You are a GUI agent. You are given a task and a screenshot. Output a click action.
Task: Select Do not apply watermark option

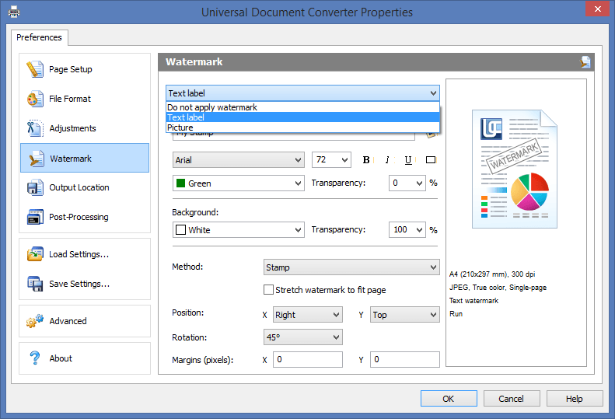pos(302,107)
